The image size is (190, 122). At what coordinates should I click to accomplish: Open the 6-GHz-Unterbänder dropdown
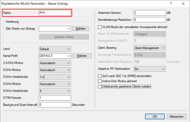(55, 91)
